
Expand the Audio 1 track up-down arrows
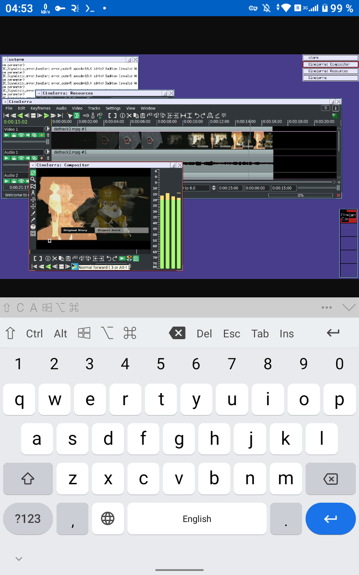48,158
